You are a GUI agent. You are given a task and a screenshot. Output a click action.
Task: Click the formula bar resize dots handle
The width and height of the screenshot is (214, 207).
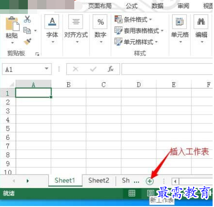tap(59, 70)
